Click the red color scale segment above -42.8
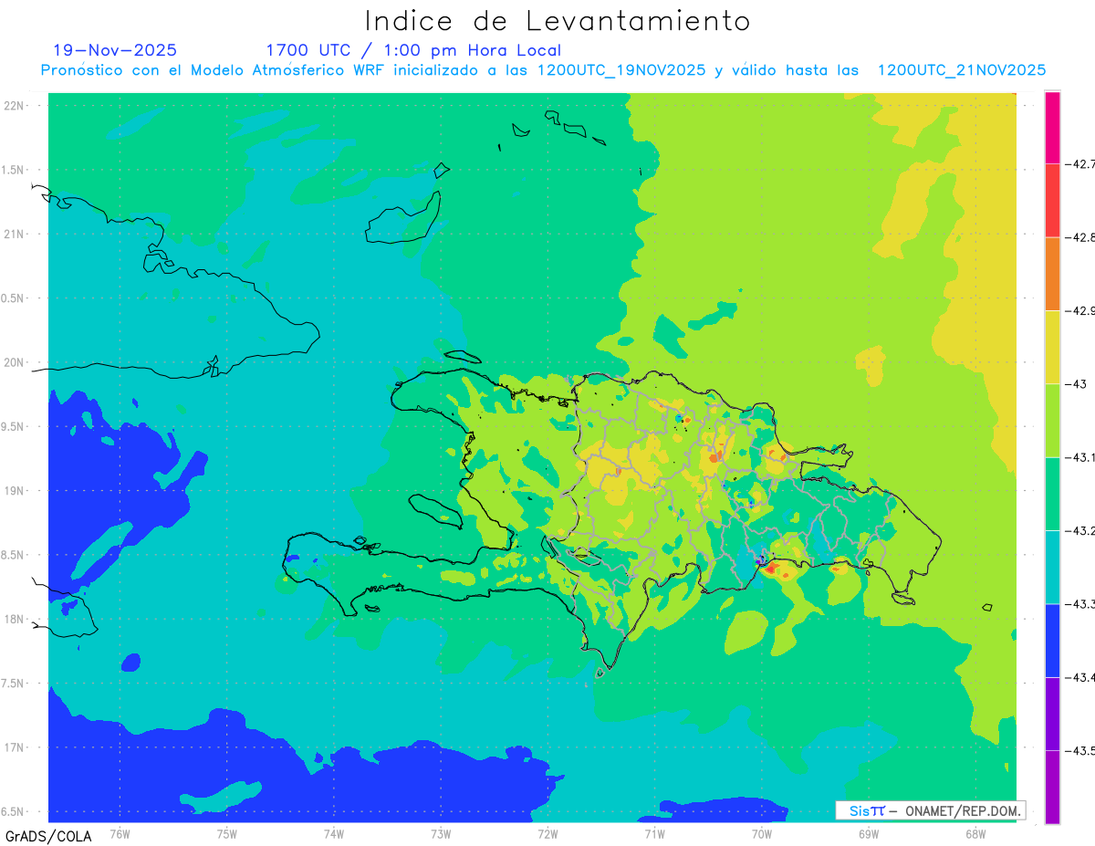The width and height of the screenshot is (1095, 846). tap(1052, 201)
